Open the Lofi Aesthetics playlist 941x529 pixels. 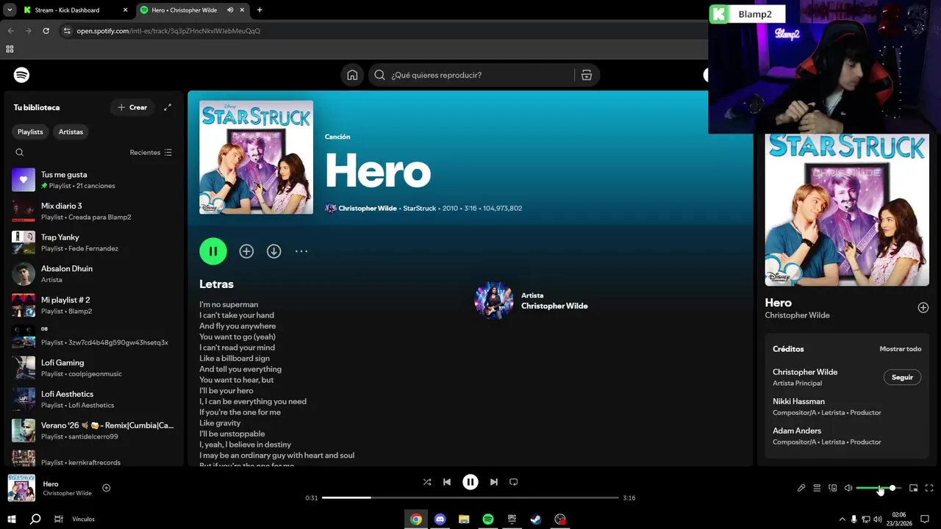tap(93, 399)
